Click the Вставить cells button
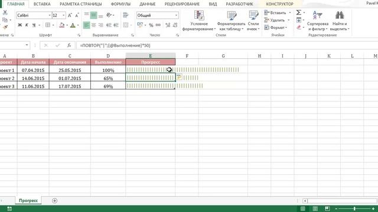 click(275, 13)
